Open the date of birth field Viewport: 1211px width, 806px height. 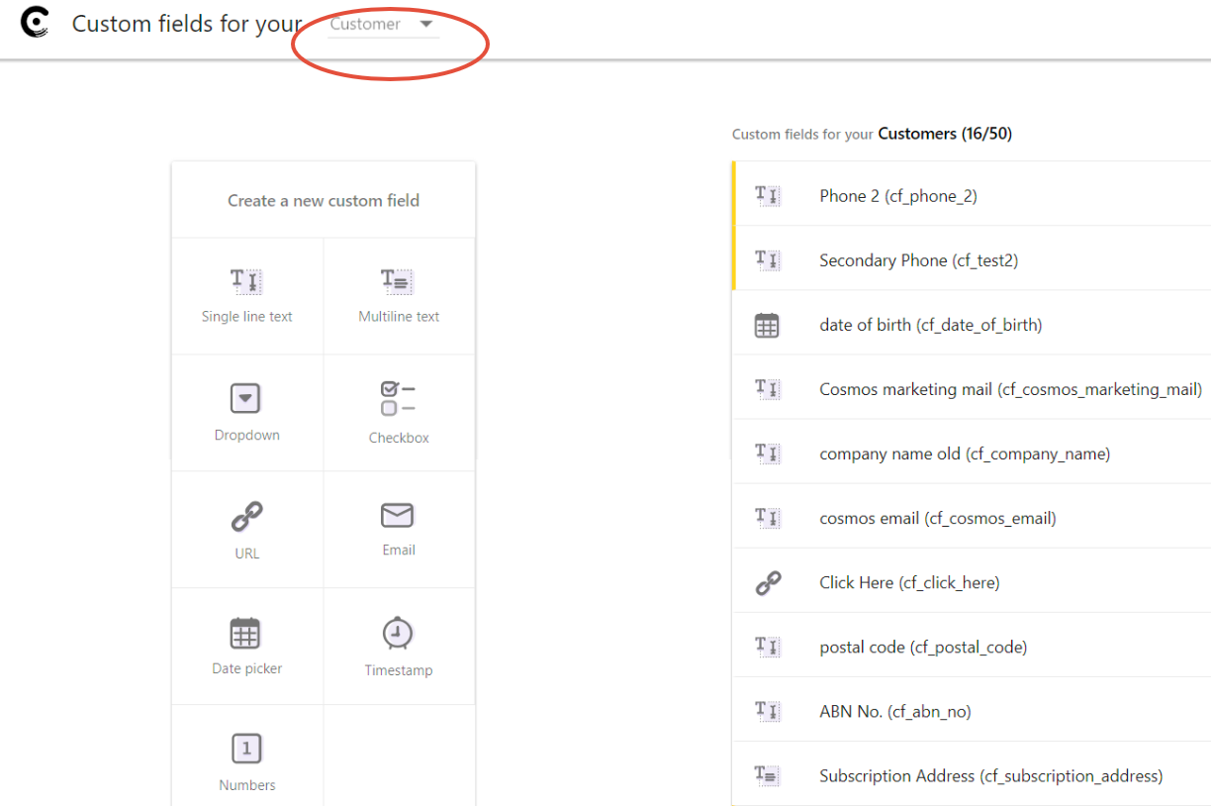pos(930,325)
